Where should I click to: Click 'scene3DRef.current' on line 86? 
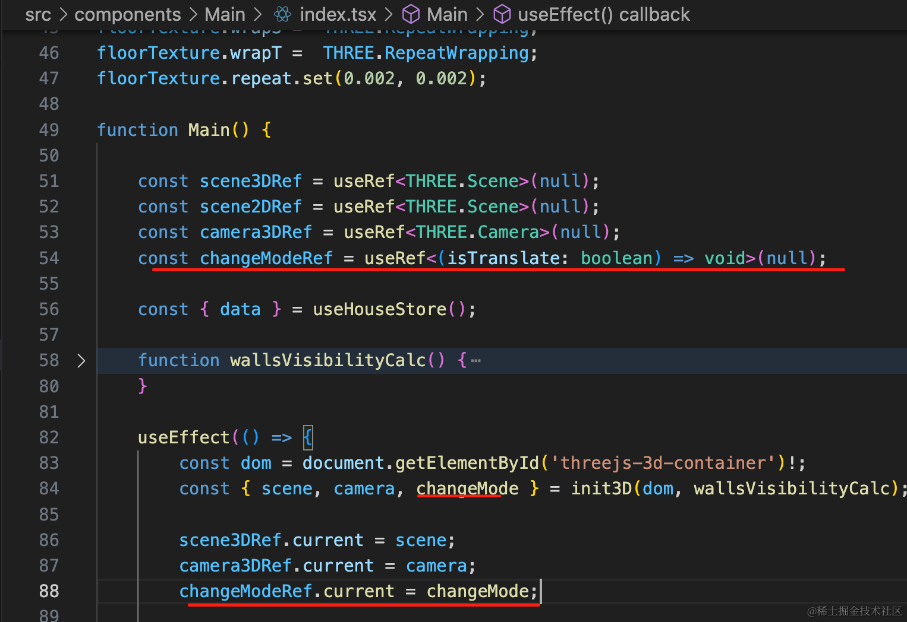pyautogui.click(x=271, y=540)
